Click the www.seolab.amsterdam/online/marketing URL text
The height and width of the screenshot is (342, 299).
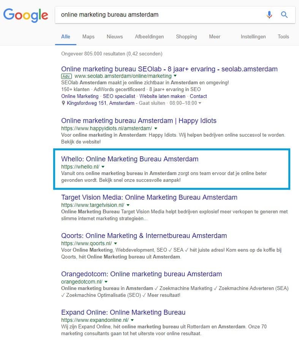click(123, 76)
